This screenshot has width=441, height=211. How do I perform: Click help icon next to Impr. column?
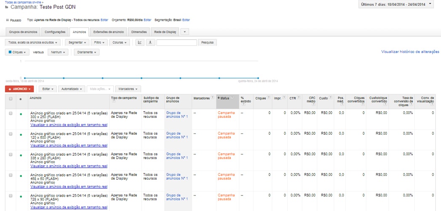284,98
